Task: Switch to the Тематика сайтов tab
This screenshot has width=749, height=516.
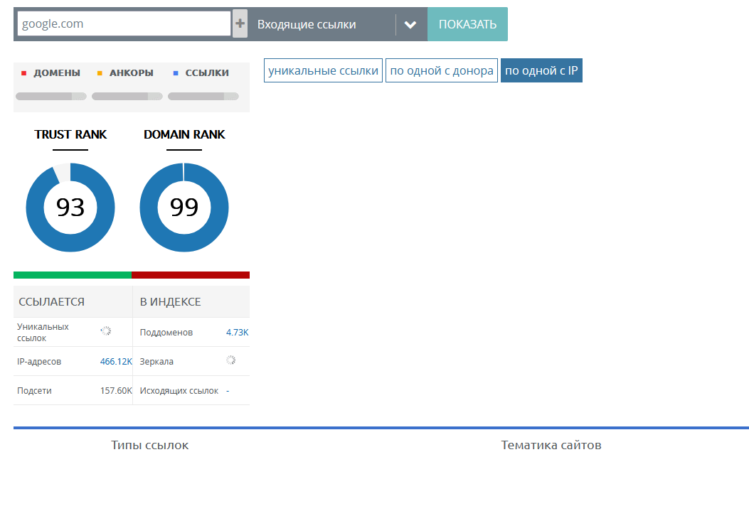Action: coord(551,446)
